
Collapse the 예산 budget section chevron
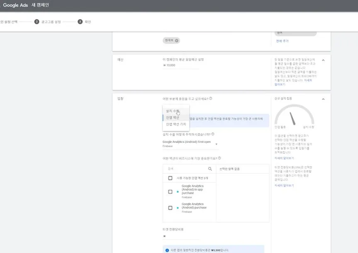coord(323,60)
